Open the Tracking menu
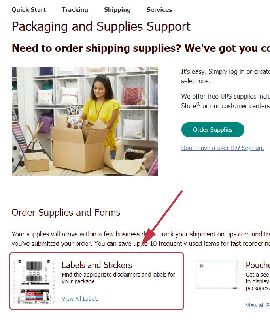 [75, 10]
